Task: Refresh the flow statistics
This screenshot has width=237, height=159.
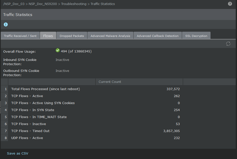Action: (228, 44)
